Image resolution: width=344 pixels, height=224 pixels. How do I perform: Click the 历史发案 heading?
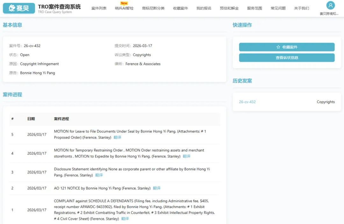pyautogui.click(x=242, y=81)
